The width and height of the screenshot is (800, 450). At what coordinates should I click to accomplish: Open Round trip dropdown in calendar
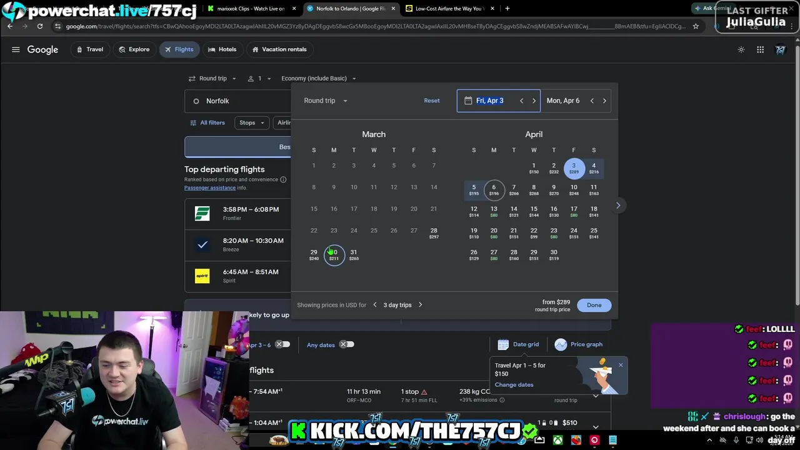[326, 101]
